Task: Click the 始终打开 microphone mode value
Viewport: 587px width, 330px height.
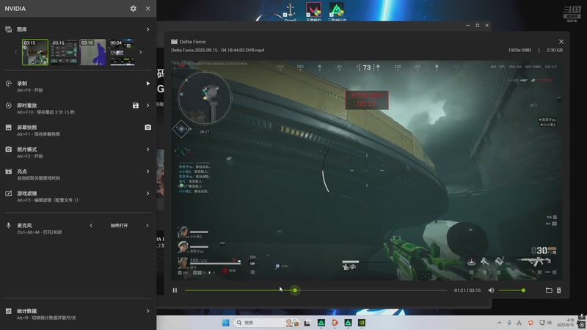Action: click(119, 225)
